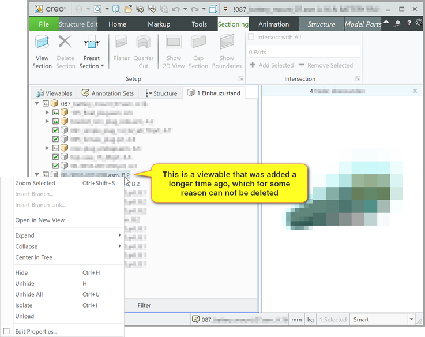Image resolution: width=425 pixels, height=337 pixels.
Task: Select the Quarter Cut icon
Action: 144,42
